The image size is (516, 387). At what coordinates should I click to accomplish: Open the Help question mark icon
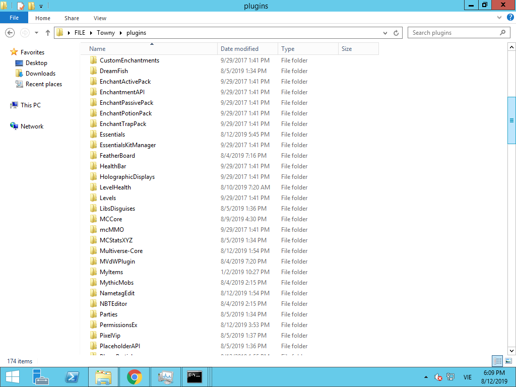click(x=510, y=18)
